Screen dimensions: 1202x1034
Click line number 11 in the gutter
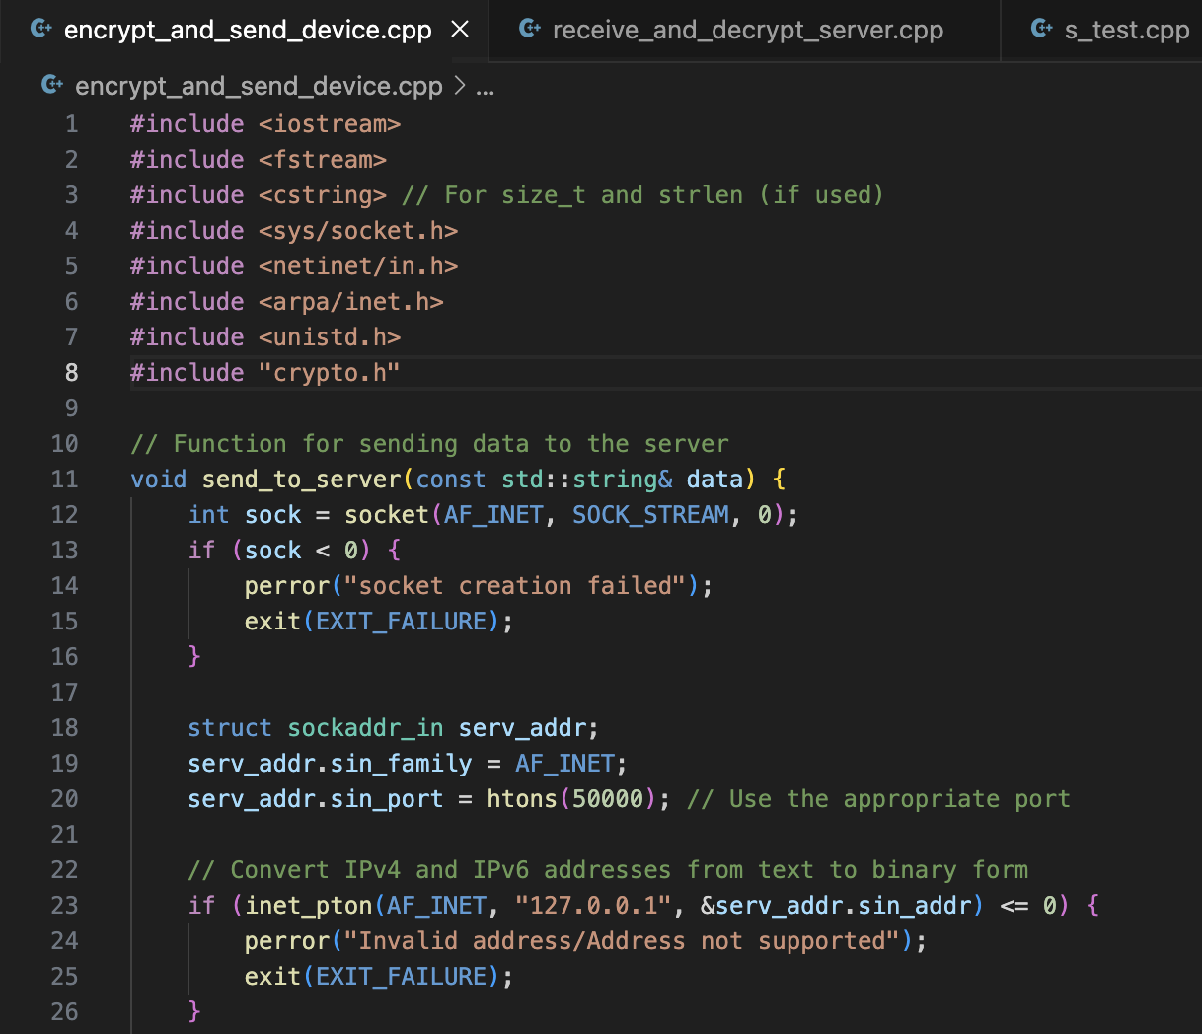pyautogui.click(x=65, y=480)
